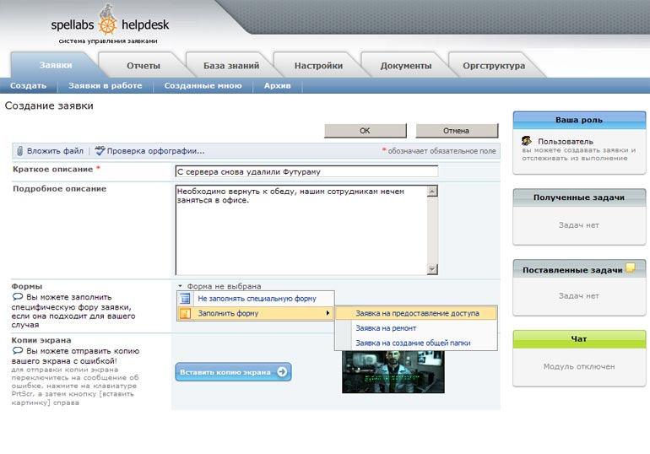Click the speech bubble icon under Формы
Viewport: 650px width, 454px height.
point(18,296)
